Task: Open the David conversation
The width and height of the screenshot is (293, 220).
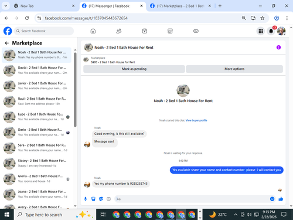Action: (36, 70)
